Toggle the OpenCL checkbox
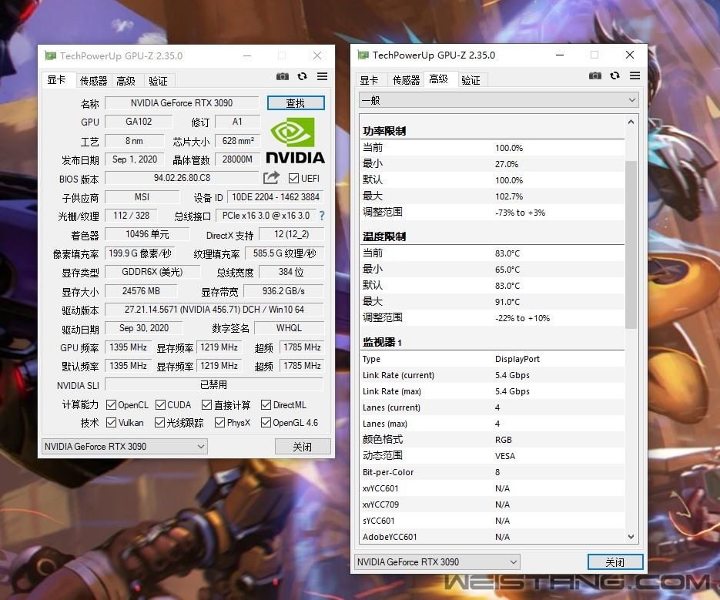 112,404
